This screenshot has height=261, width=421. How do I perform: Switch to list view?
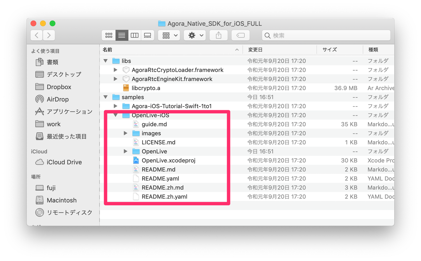click(121, 35)
